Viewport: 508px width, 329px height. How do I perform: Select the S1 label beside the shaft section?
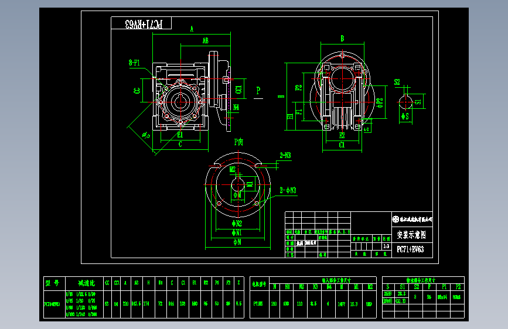pyautogui.click(x=418, y=102)
